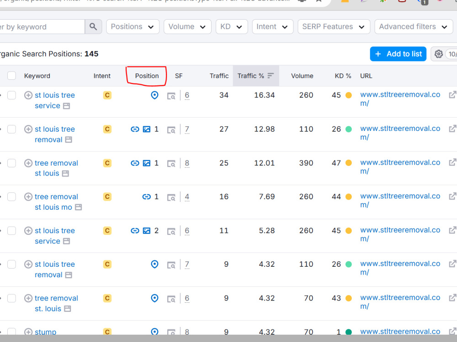The width and height of the screenshot is (457, 342).
Task: View SERP snapshot icon in the 5.28% row
Action: pyautogui.click(x=171, y=231)
